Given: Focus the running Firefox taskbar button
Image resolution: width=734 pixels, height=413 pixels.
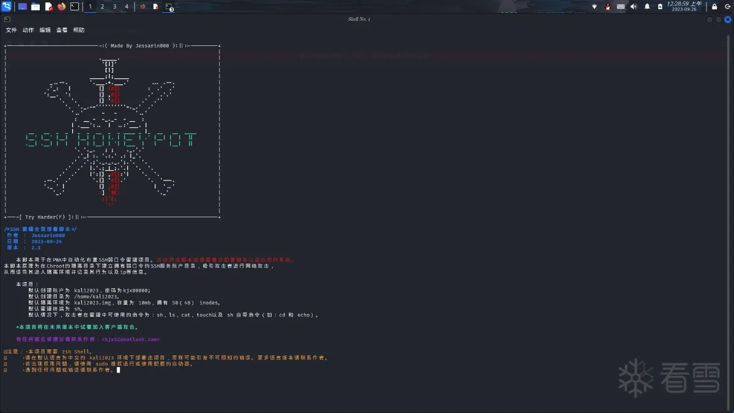Looking at the screenshot, I should (143, 7).
